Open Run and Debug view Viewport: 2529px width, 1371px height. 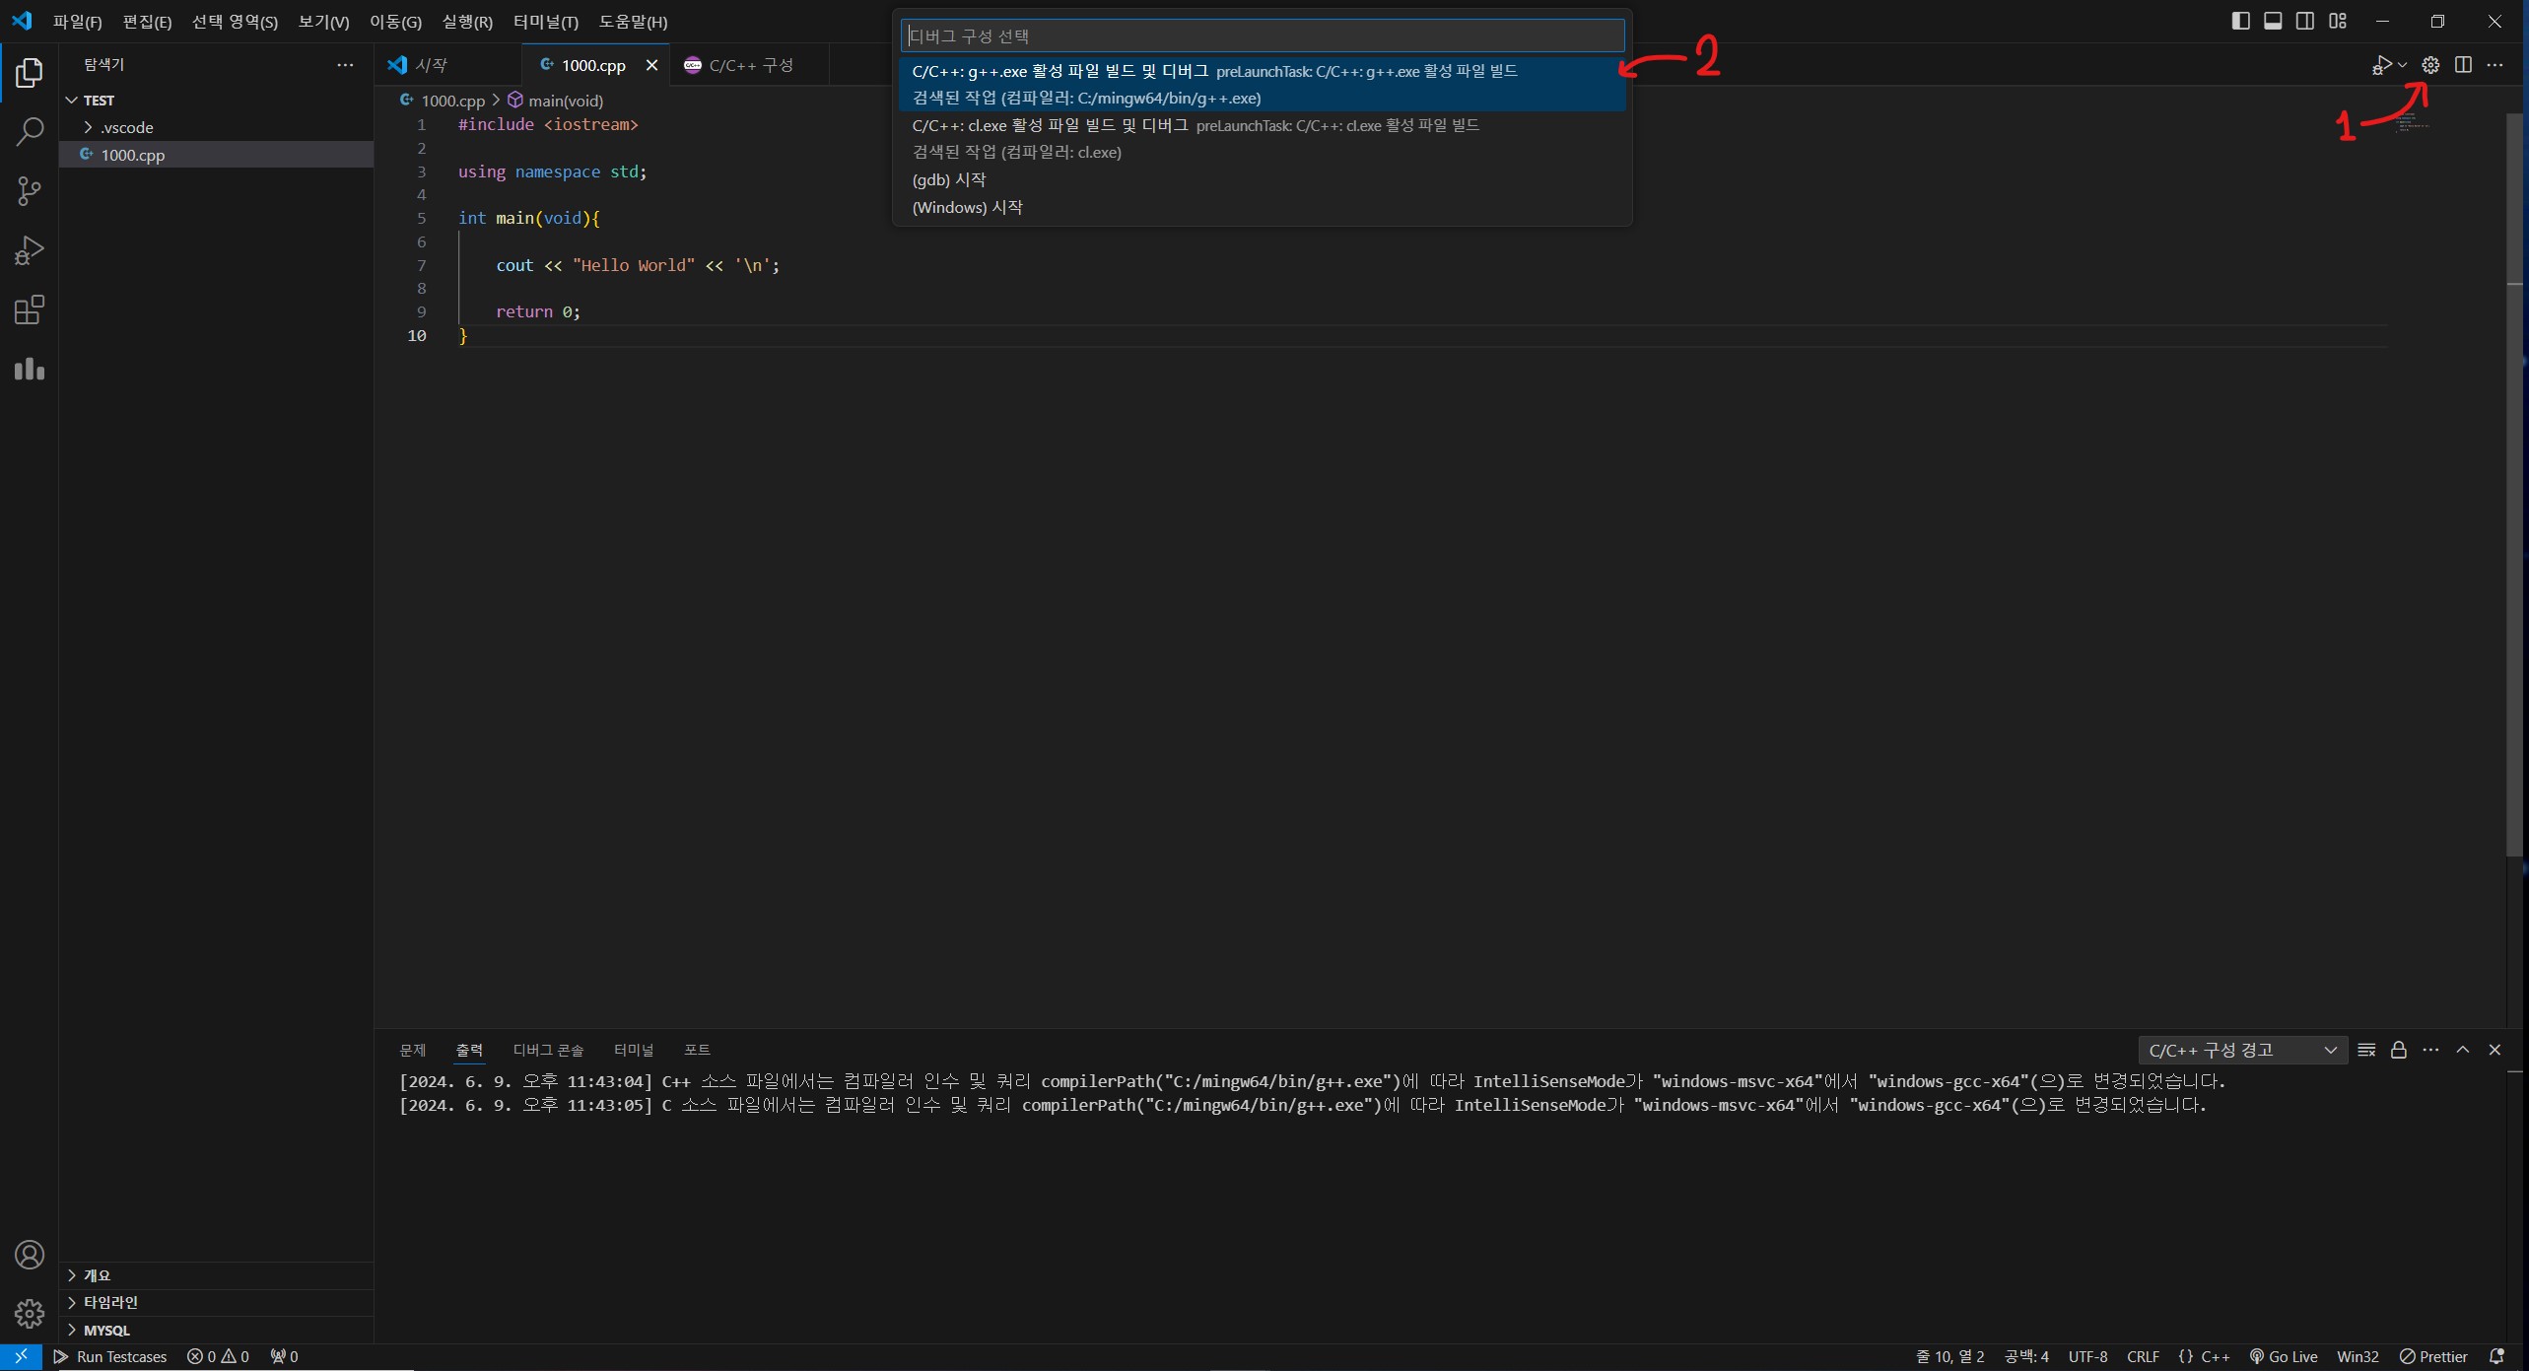coord(30,250)
